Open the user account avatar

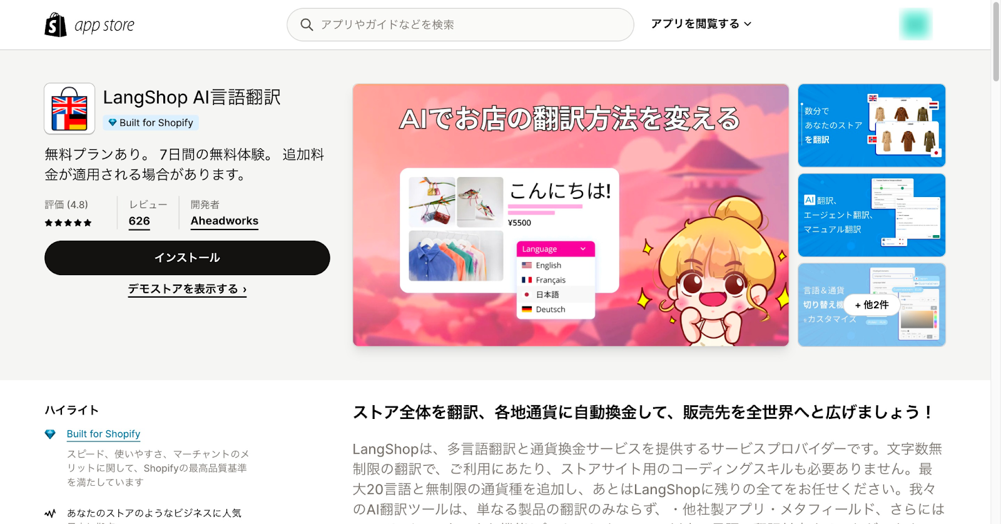[915, 24]
